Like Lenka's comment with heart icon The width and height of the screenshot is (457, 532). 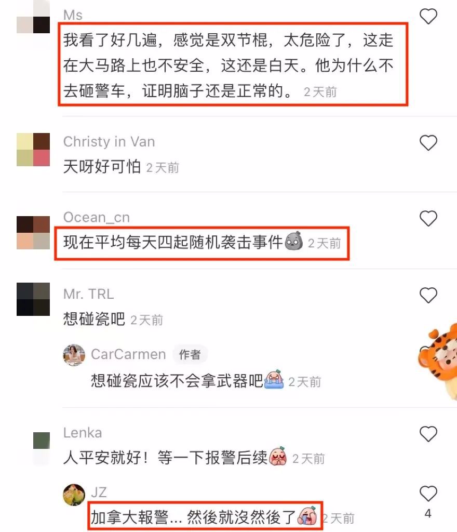428,434
